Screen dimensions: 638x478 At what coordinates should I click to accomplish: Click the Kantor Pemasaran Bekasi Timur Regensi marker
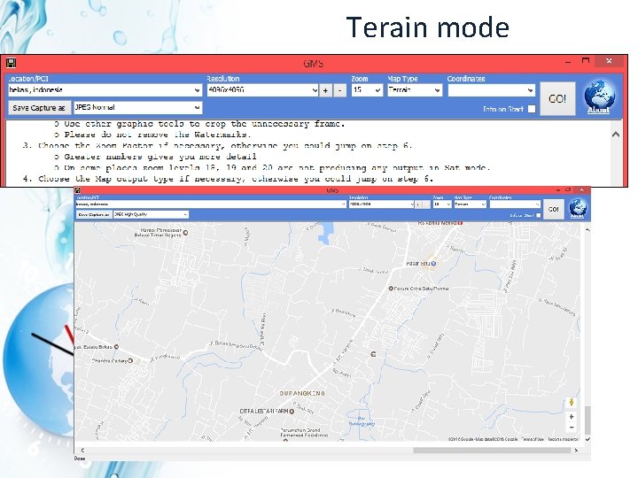pyautogui.click(x=185, y=233)
